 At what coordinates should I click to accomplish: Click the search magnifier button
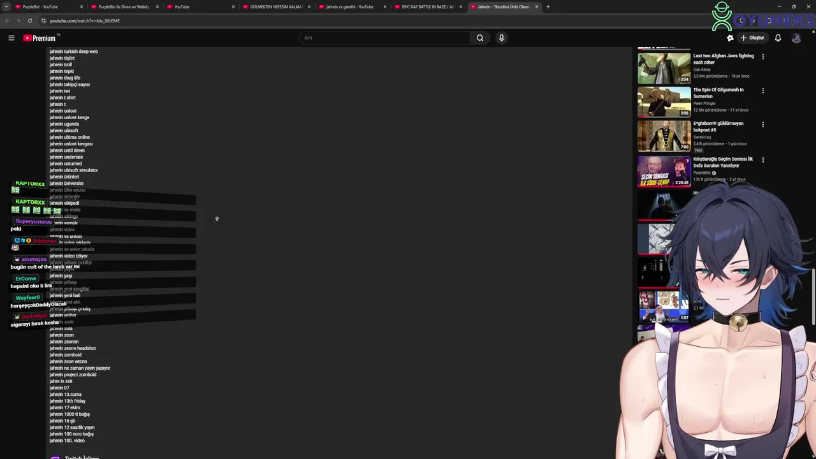pyautogui.click(x=480, y=38)
